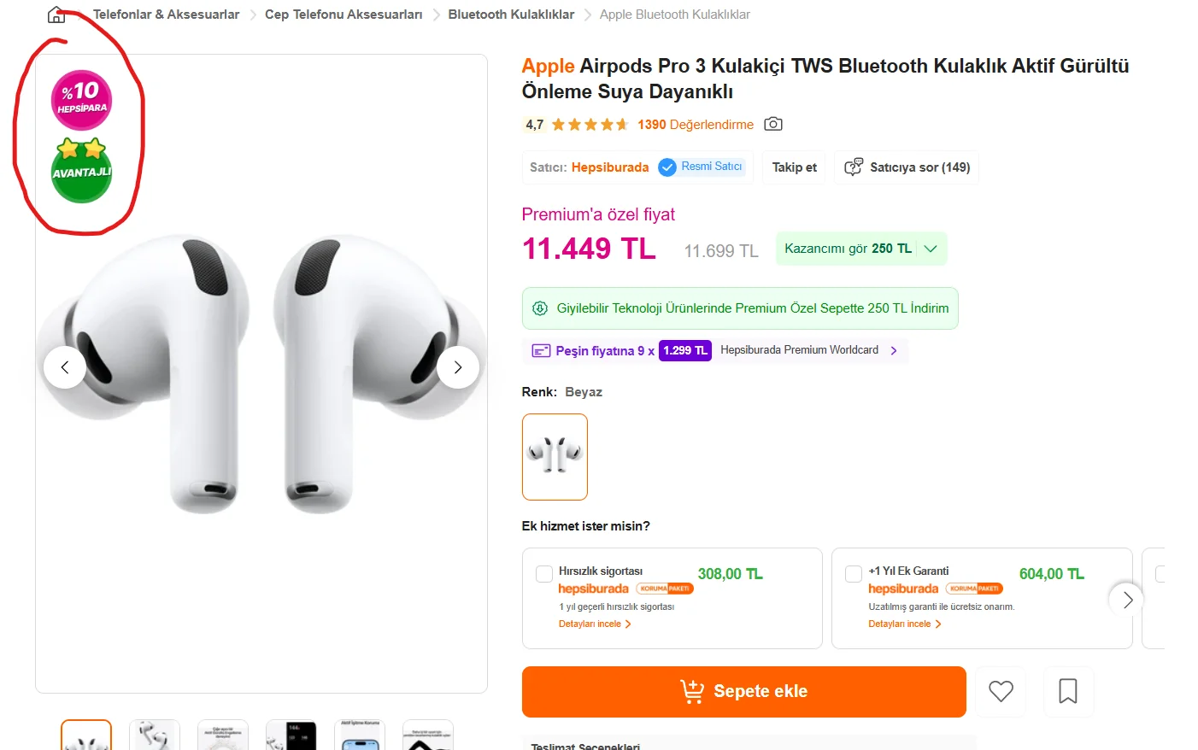Viewport: 1198px width, 750px height.
Task: Show next product image arrow
Action: click(458, 367)
